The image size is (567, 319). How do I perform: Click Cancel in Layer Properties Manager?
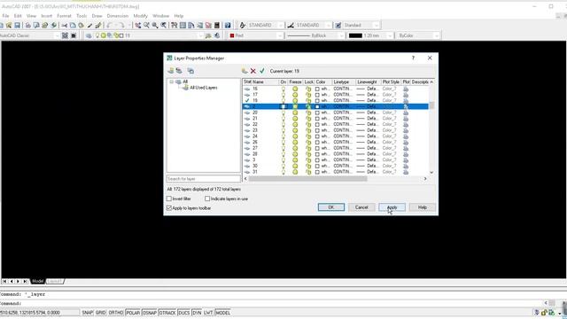(x=361, y=207)
